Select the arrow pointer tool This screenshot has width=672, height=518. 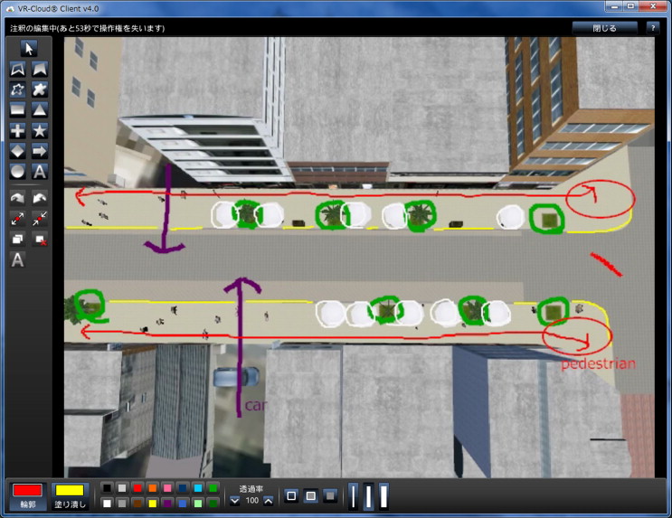click(x=29, y=49)
